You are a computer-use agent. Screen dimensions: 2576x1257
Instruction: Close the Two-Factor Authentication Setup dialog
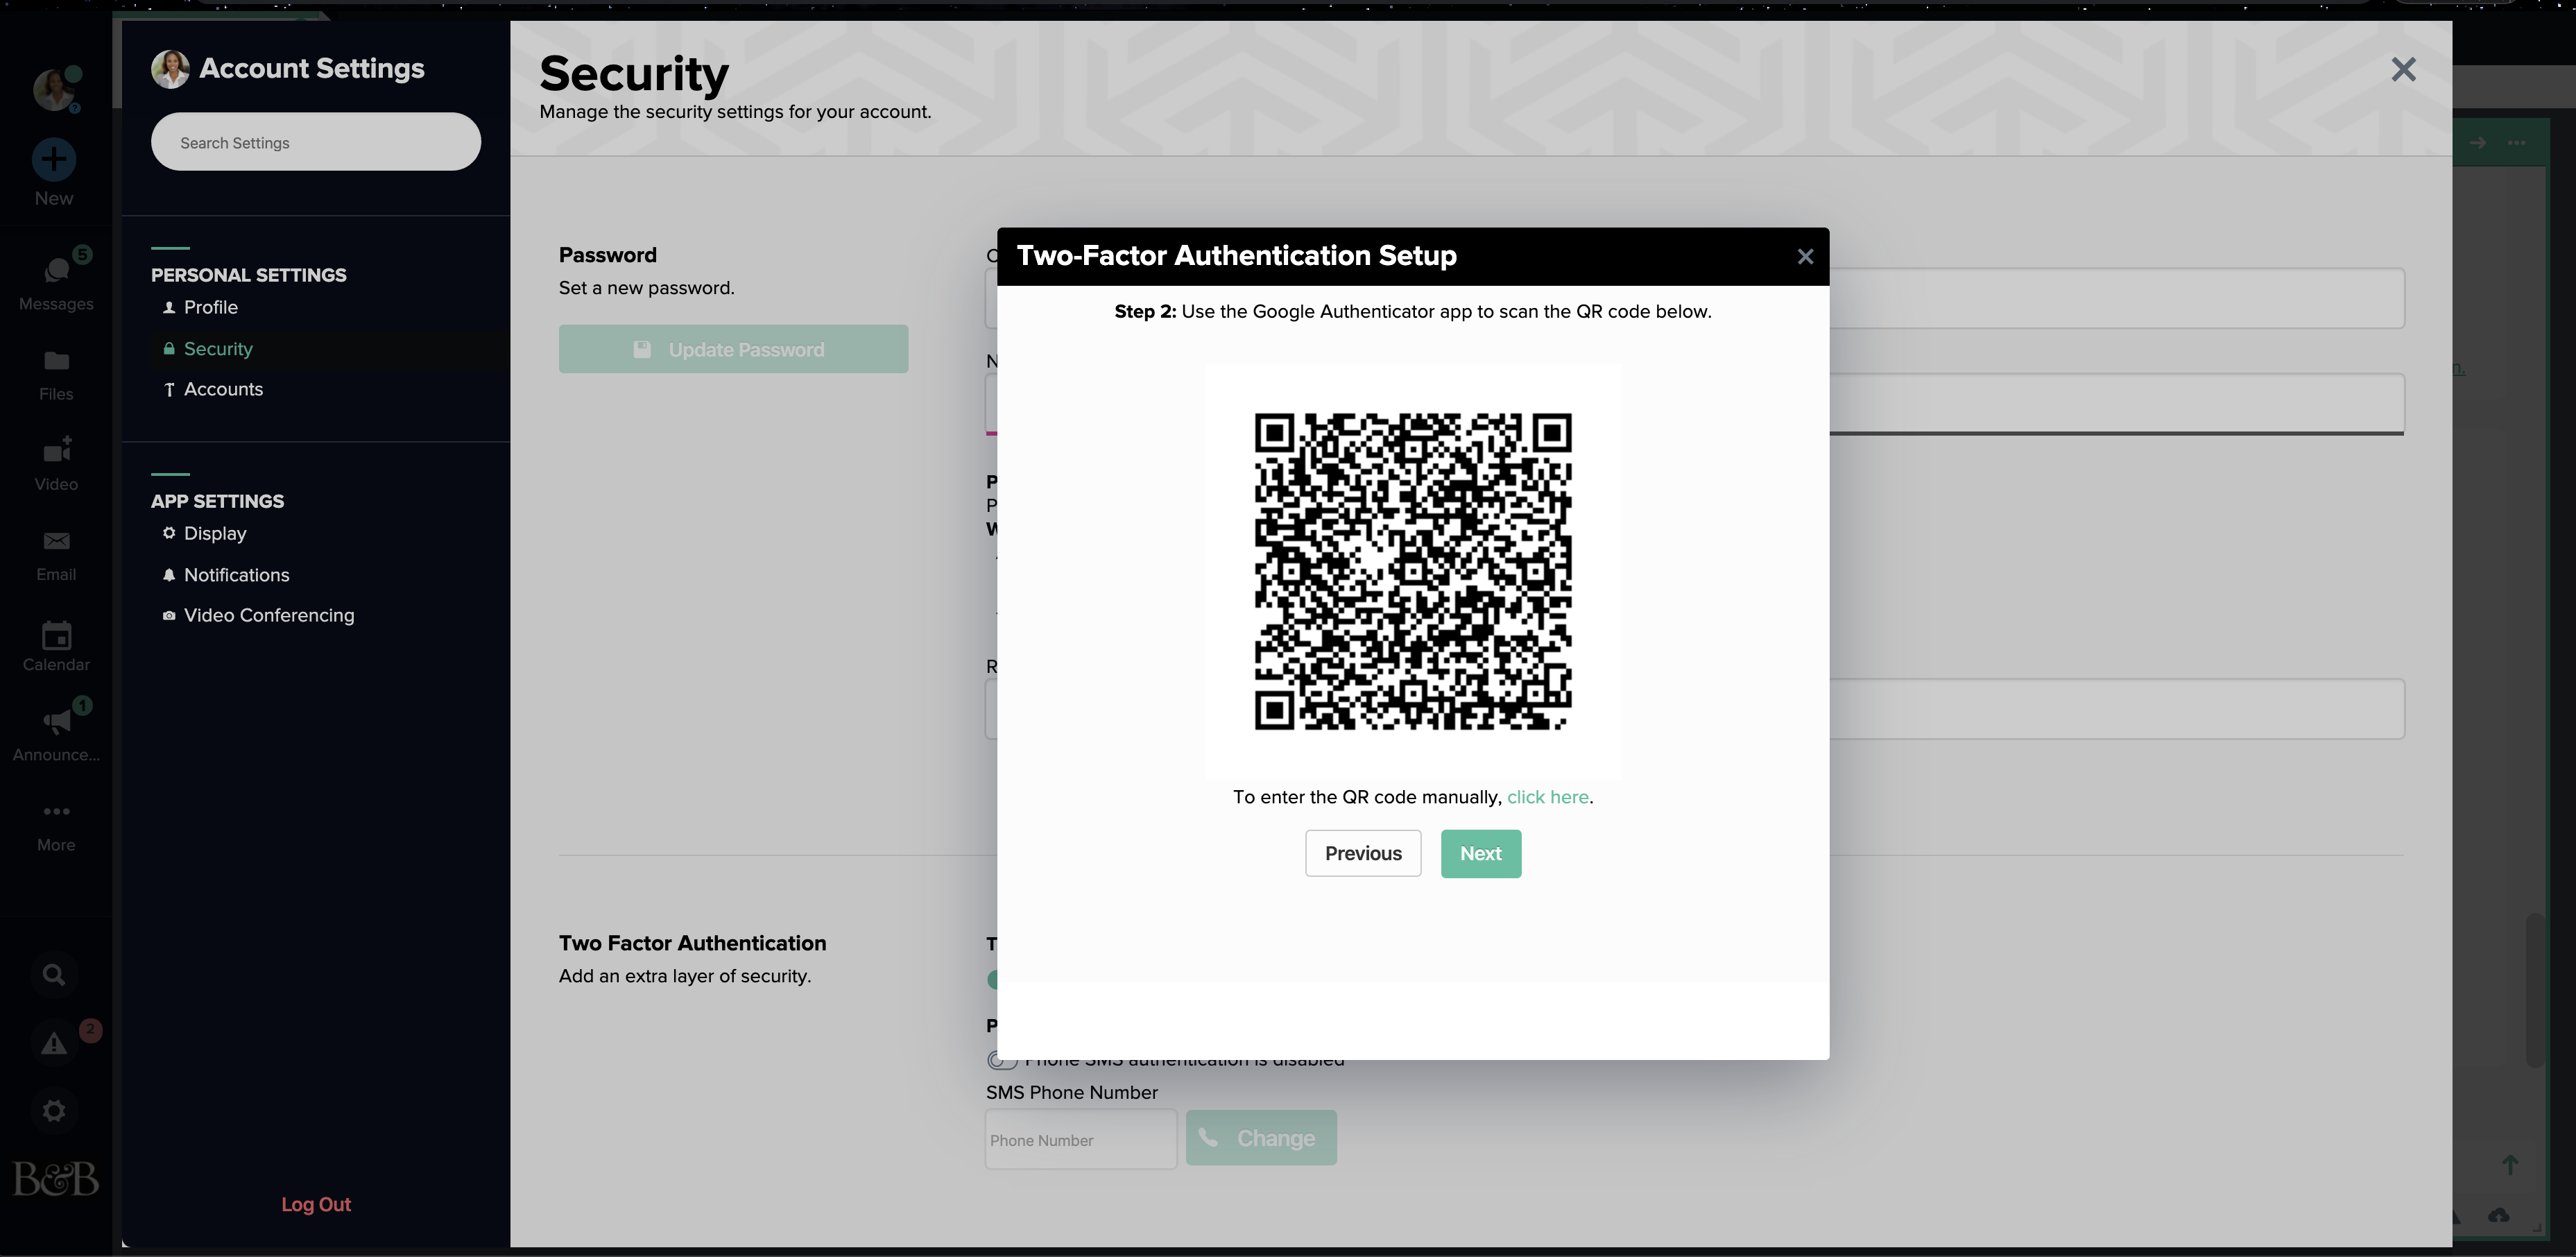click(1805, 257)
